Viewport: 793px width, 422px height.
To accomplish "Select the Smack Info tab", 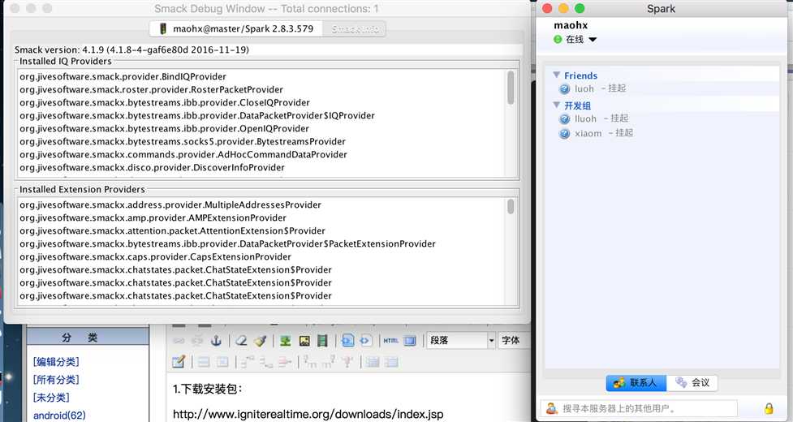I will 356,28.
